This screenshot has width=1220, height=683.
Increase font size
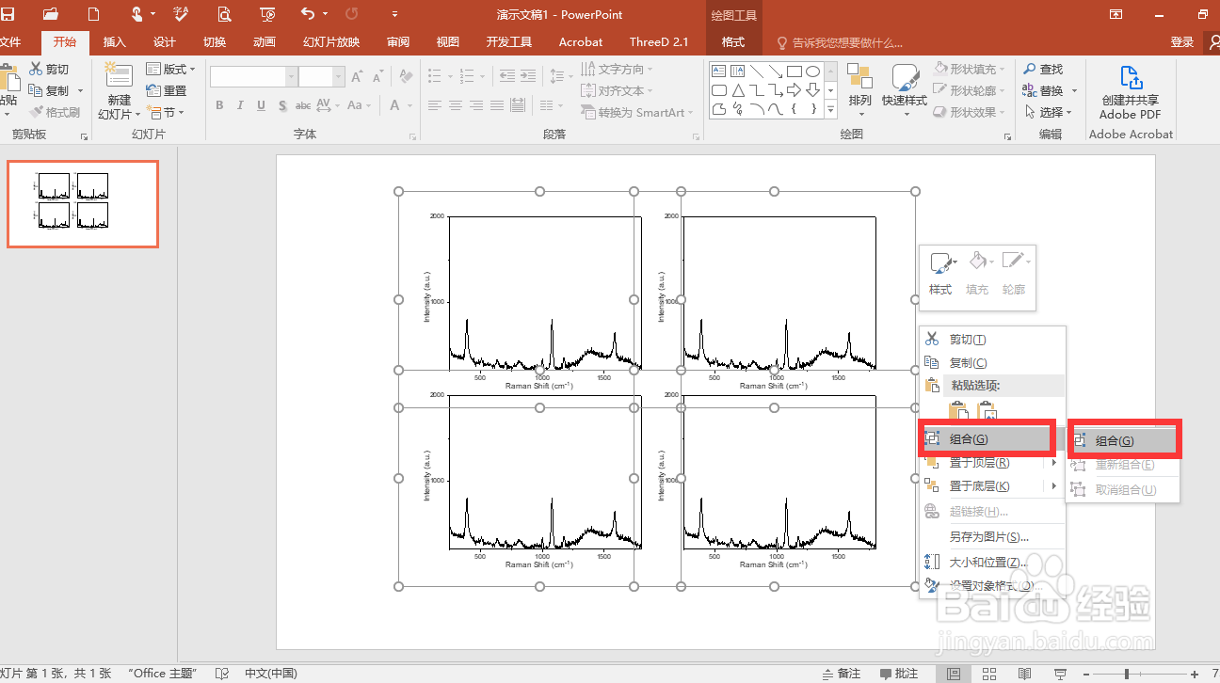[x=357, y=76]
